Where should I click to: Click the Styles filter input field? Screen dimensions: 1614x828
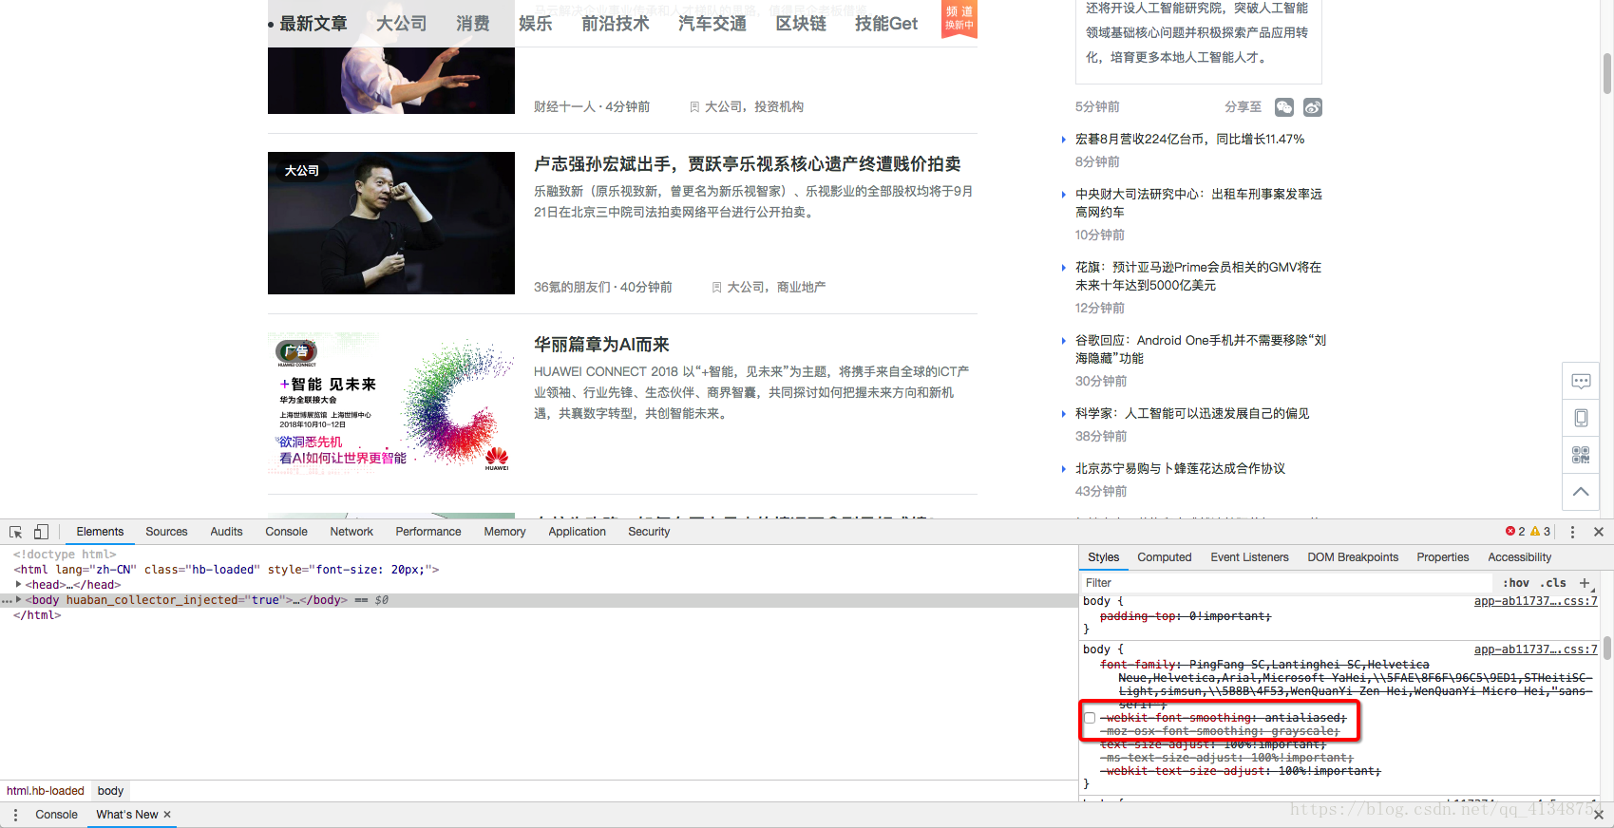1287,583
